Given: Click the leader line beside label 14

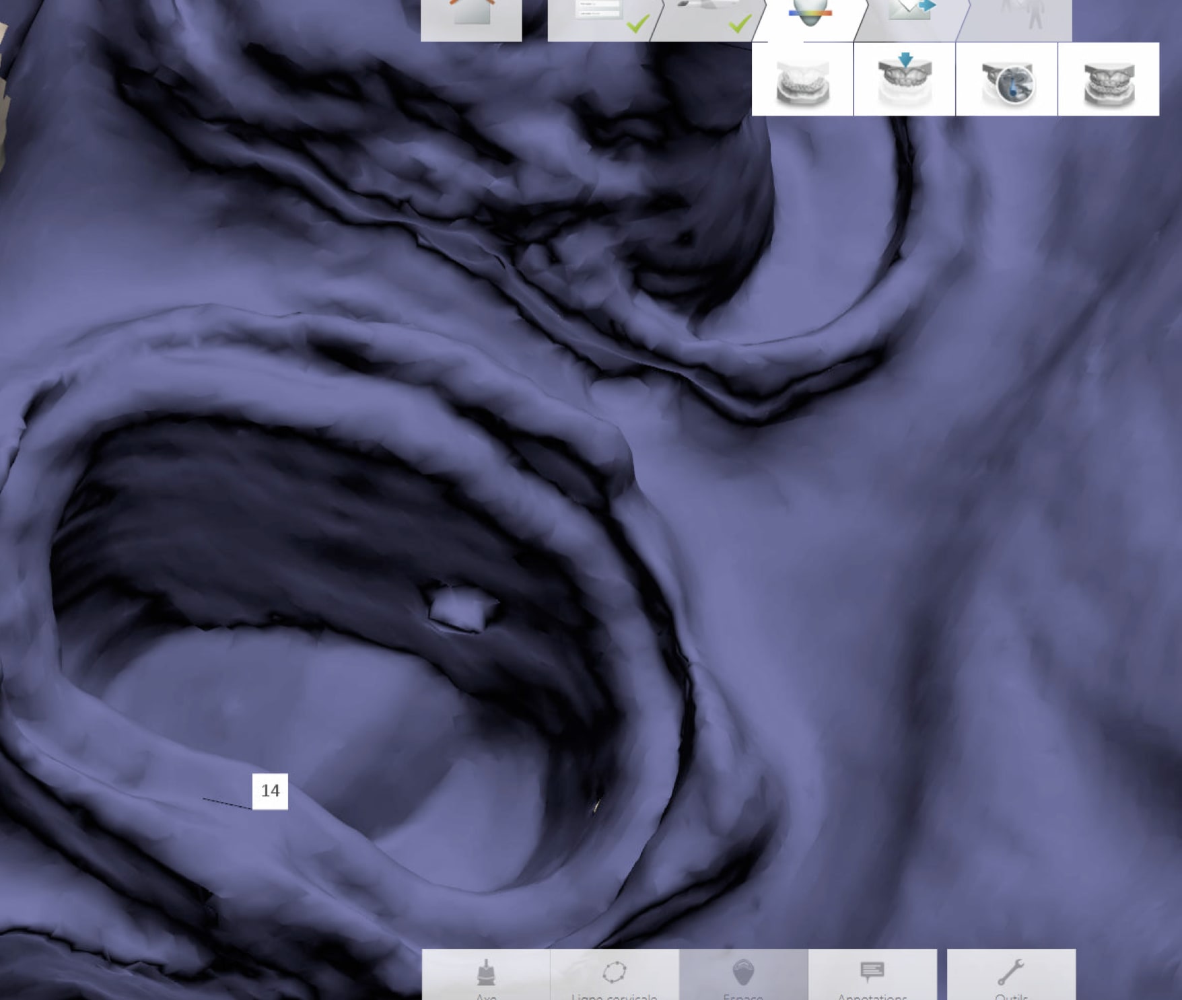Looking at the screenshot, I should click(227, 803).
